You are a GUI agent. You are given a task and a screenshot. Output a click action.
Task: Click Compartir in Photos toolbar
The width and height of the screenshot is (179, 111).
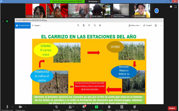(x=148, y=25)
